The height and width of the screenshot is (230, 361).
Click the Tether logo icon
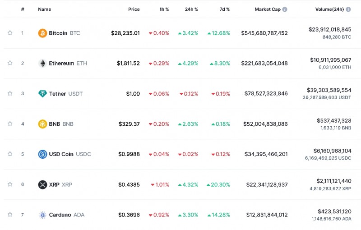(x=42, y=94)
